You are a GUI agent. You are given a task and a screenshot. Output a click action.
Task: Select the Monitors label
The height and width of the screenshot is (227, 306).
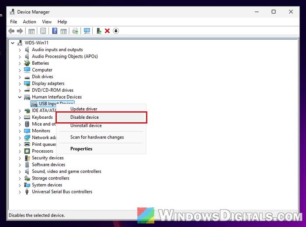pyautogui.click(x=41, y=131)
